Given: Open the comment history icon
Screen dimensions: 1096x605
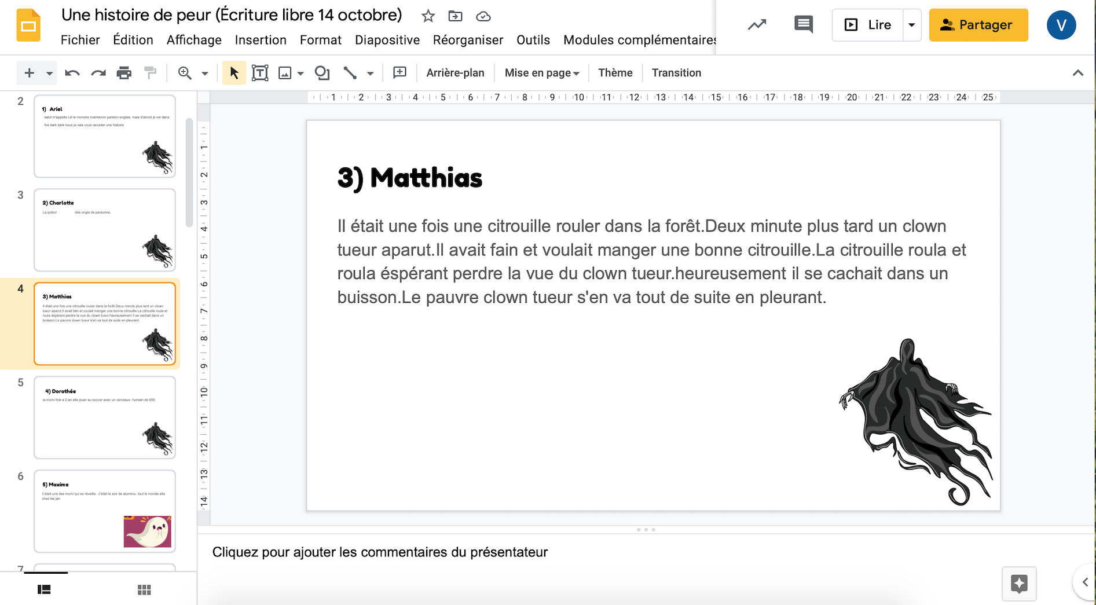Looking at the screenshot, I should (804, 25).
